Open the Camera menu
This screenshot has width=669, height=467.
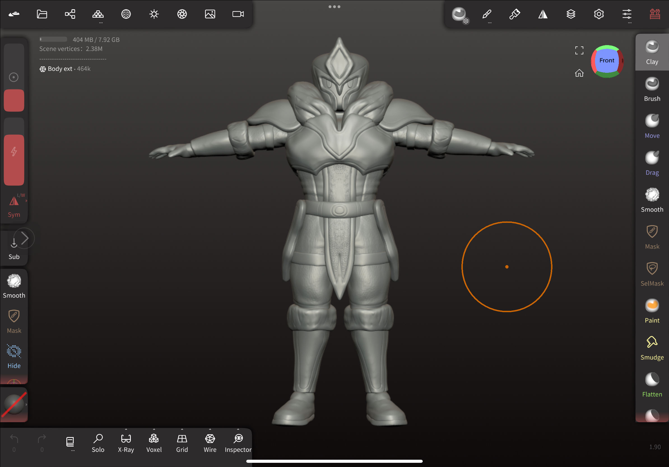point(238,14)
